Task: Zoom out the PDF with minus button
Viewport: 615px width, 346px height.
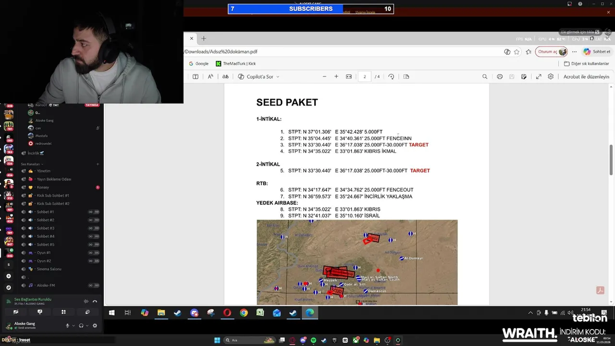Action: (324, 76)
